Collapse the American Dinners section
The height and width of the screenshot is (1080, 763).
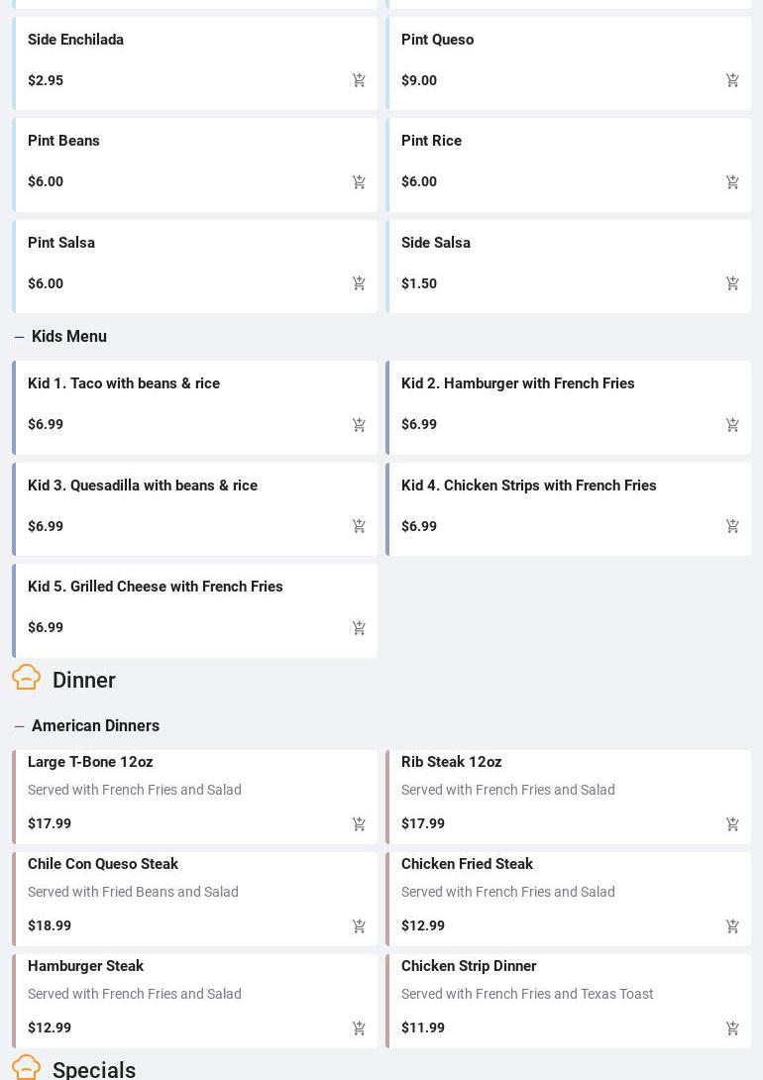click(x=20, y=726)
